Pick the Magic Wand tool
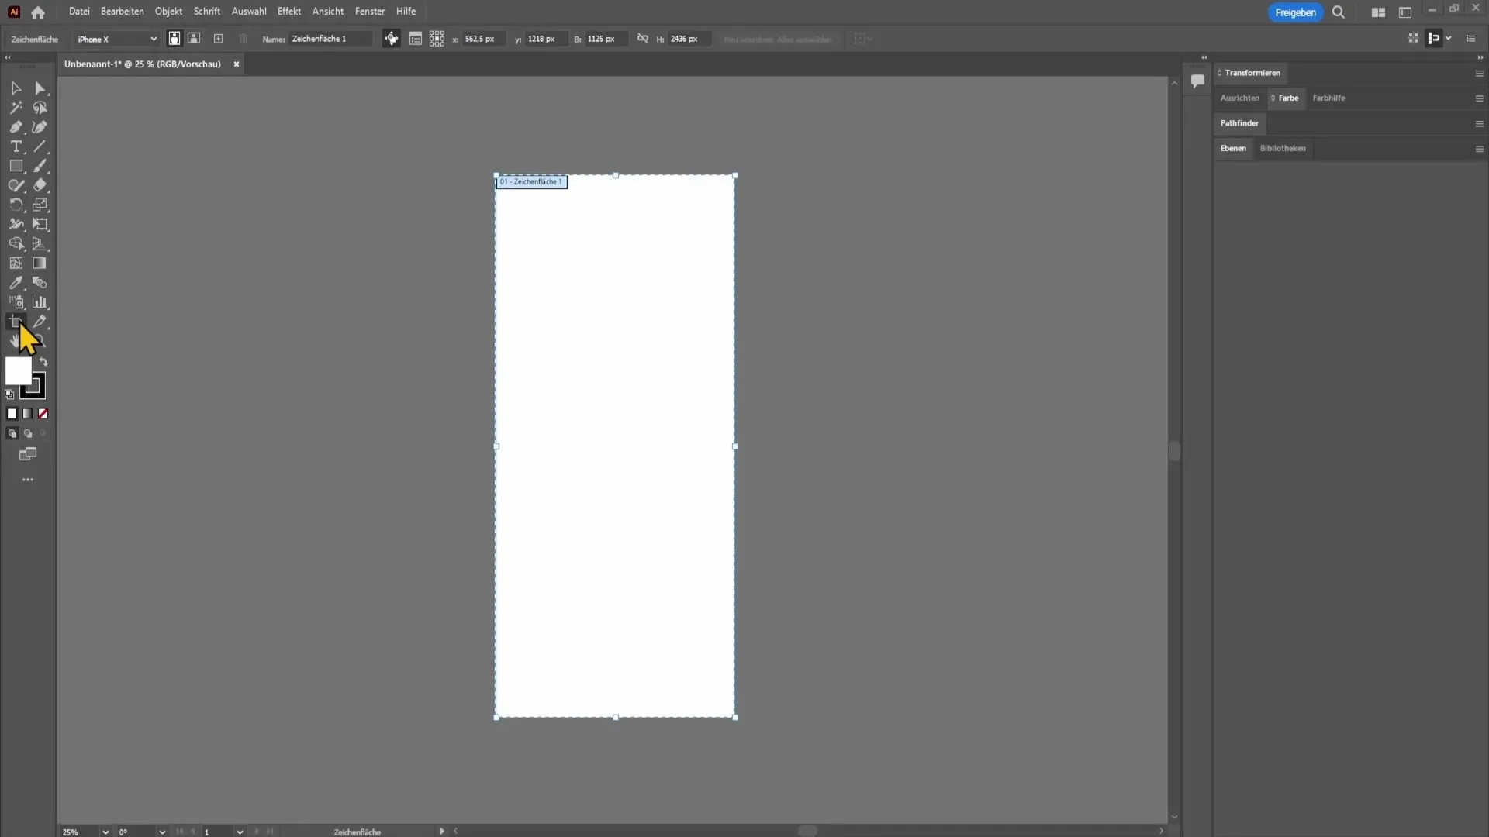 click(16, 108)
